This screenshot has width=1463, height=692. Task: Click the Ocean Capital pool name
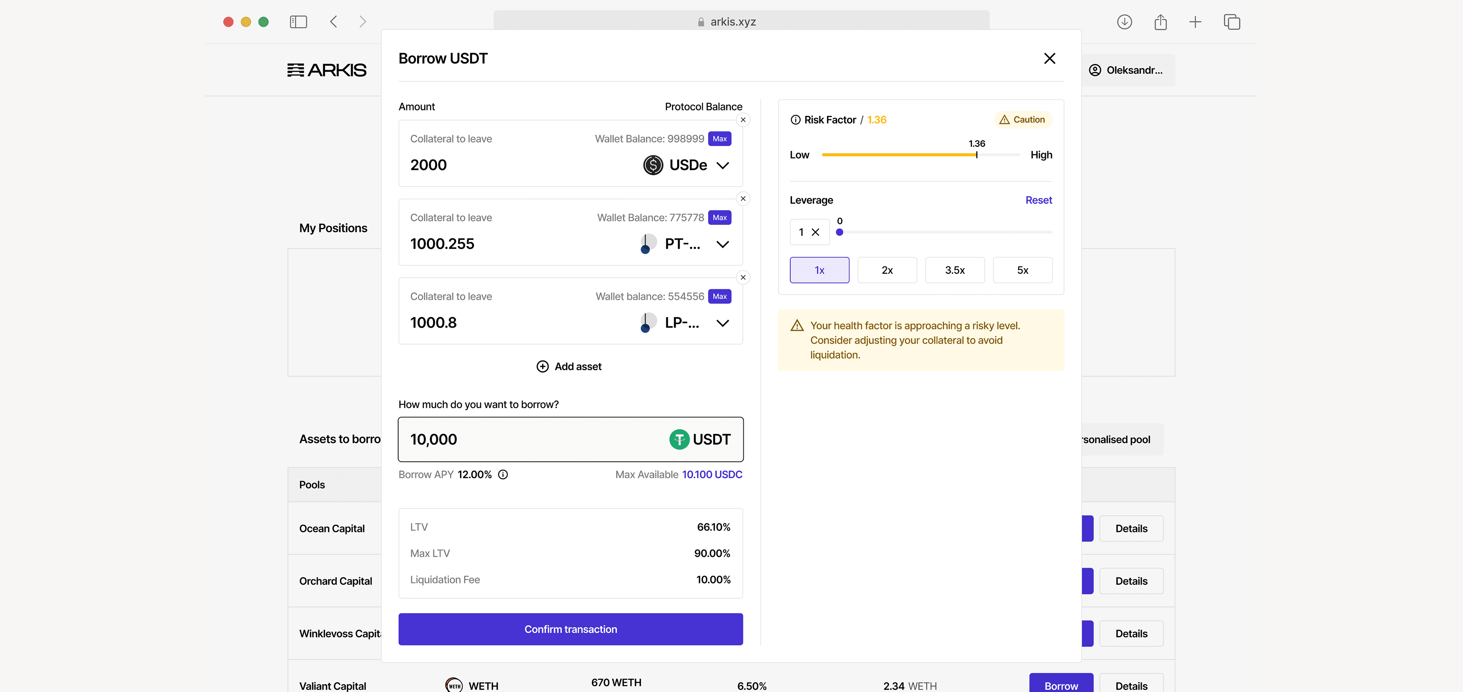tap(332, 528)
